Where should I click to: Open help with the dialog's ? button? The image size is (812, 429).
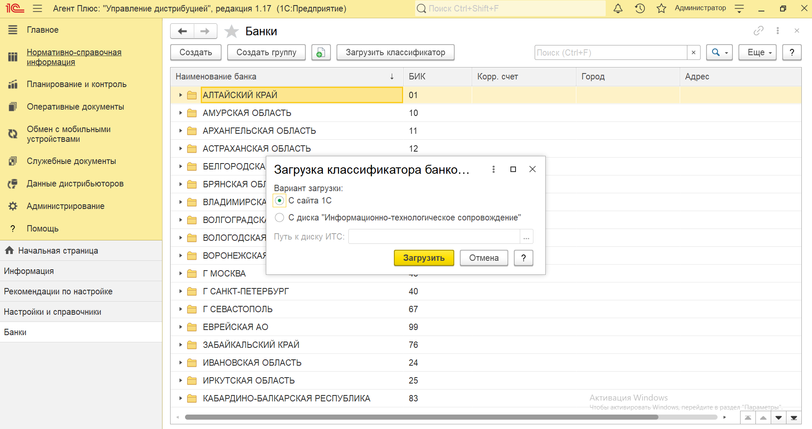[524, 258]
